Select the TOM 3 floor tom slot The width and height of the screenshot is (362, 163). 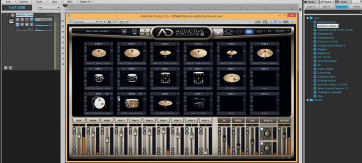[x=165, y=78]
